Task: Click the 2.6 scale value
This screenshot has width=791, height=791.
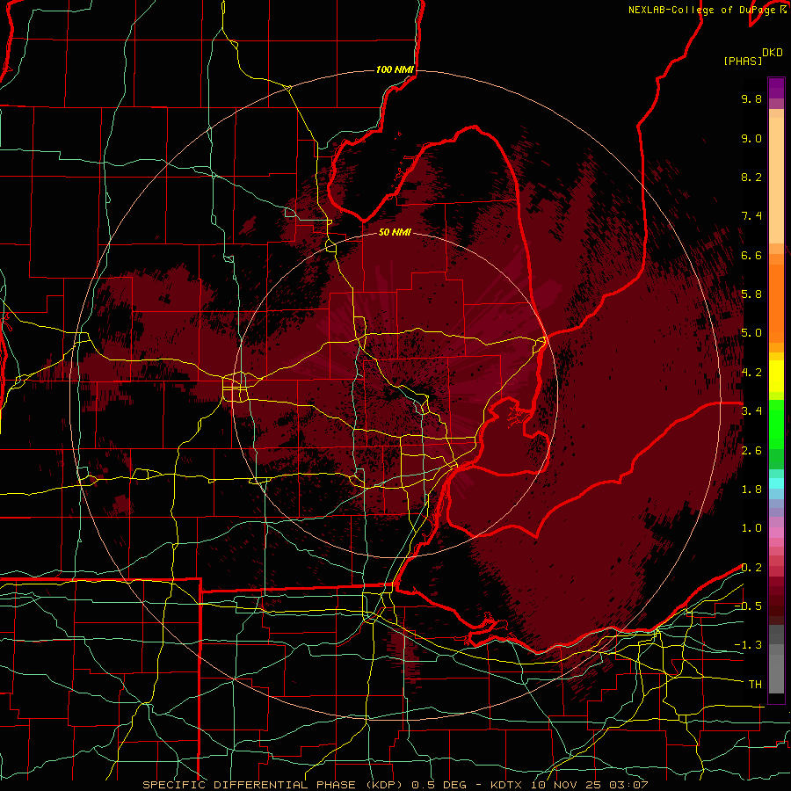Action: coord(751,451)
